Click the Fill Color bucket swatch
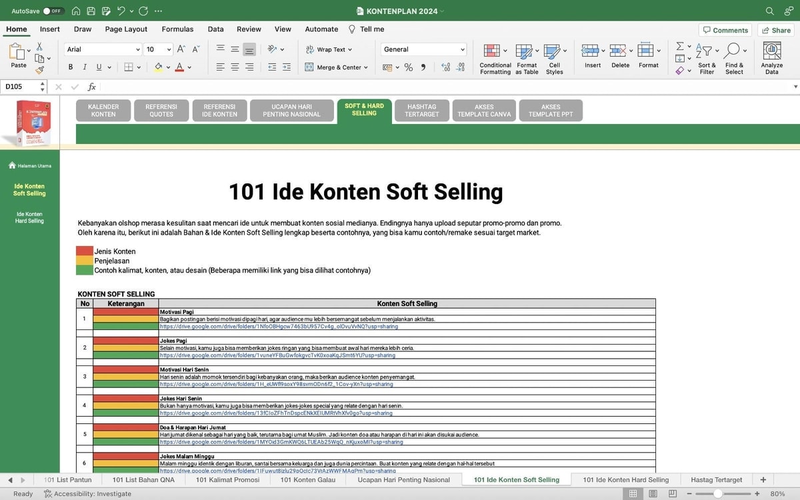Screen dimensions: 800x500 coord(158,67)
